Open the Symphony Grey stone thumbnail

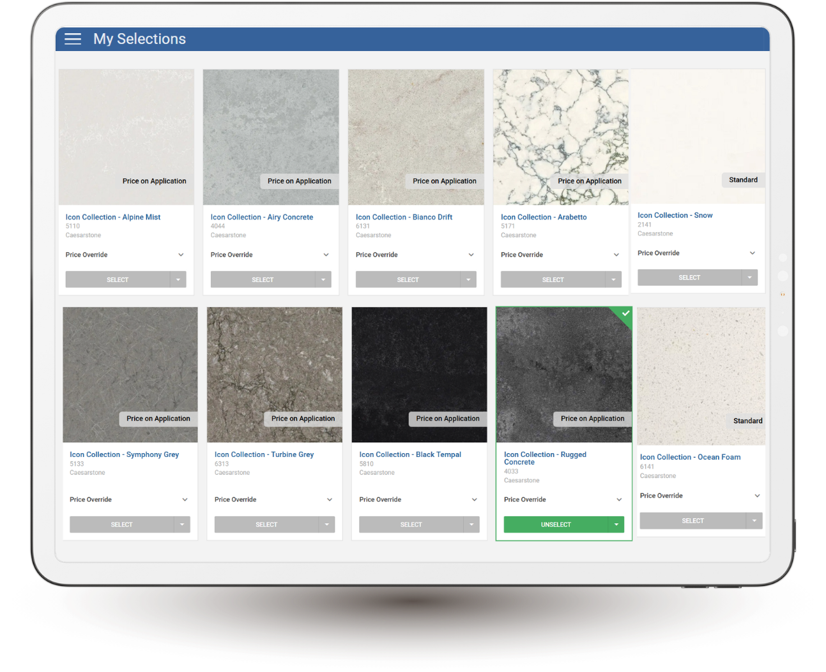point(130,375)
